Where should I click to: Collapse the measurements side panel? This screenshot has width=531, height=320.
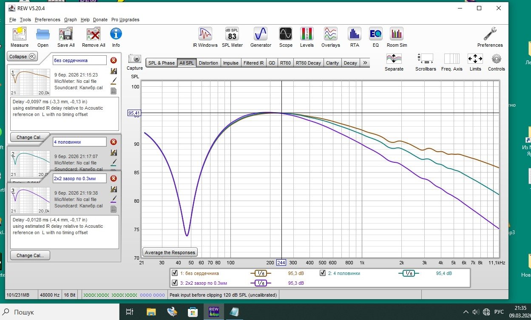click(x=23, y=57)
